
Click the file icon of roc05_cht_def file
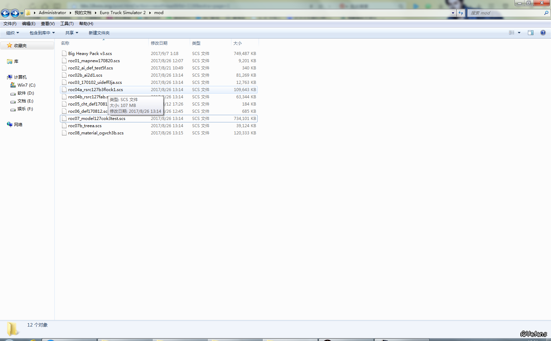[64, 104]
